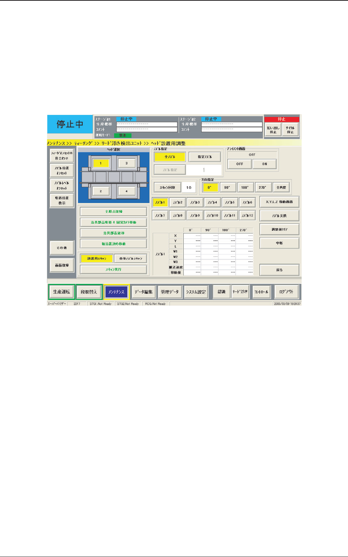
Task: Click 軸位置決め移動 button
Action: click(113, 244)
